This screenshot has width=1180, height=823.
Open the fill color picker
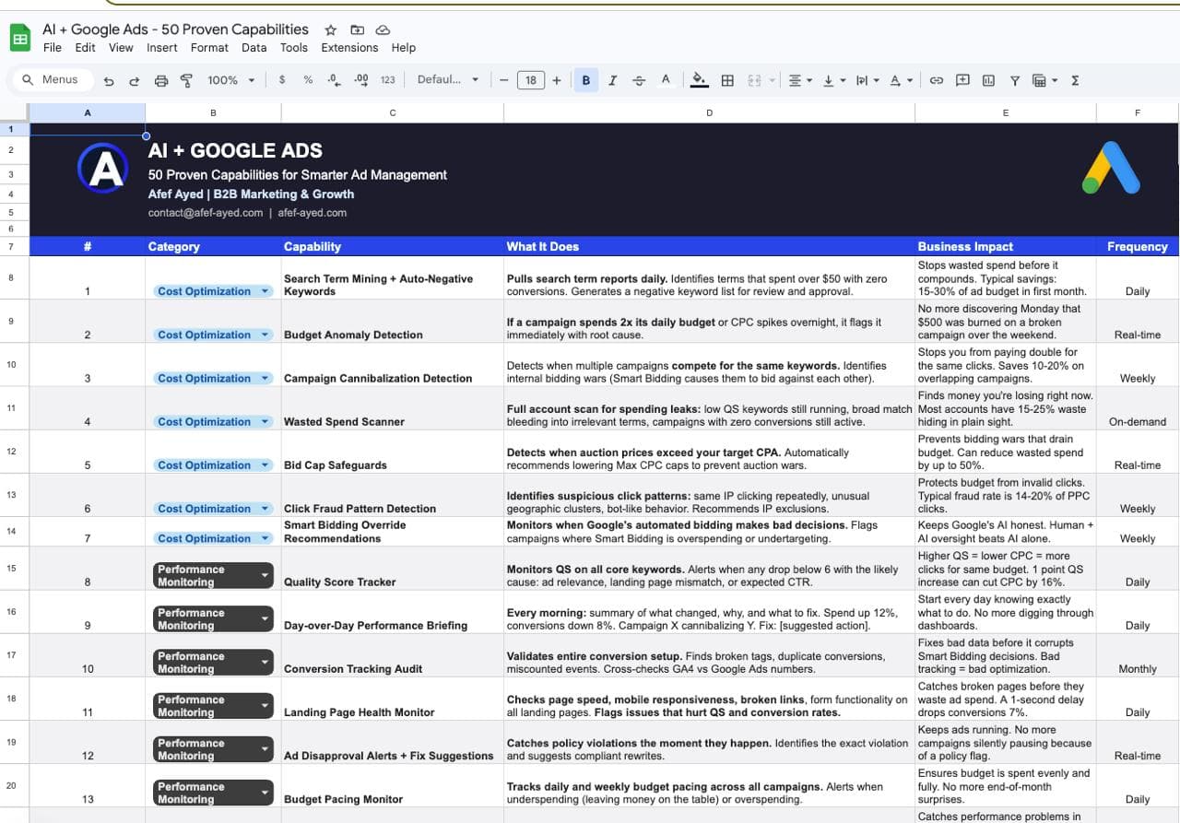[700, 80]
